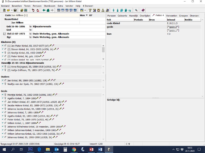Click the save (floppy disk) toolbar icon
Image resolution: width=205 pixels, height=153 pixels.
(x=15, y=10)
